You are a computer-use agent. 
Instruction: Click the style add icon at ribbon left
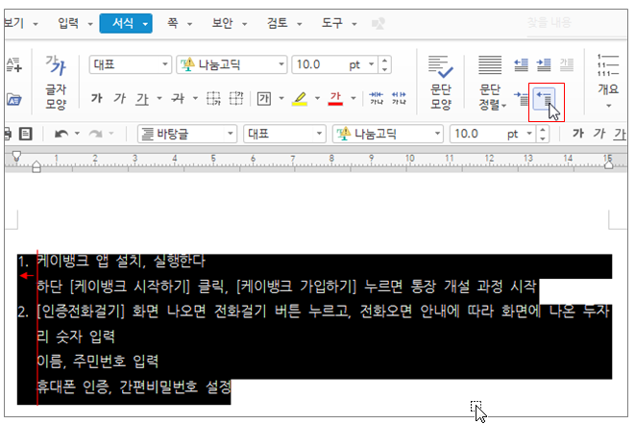(14, 64)
